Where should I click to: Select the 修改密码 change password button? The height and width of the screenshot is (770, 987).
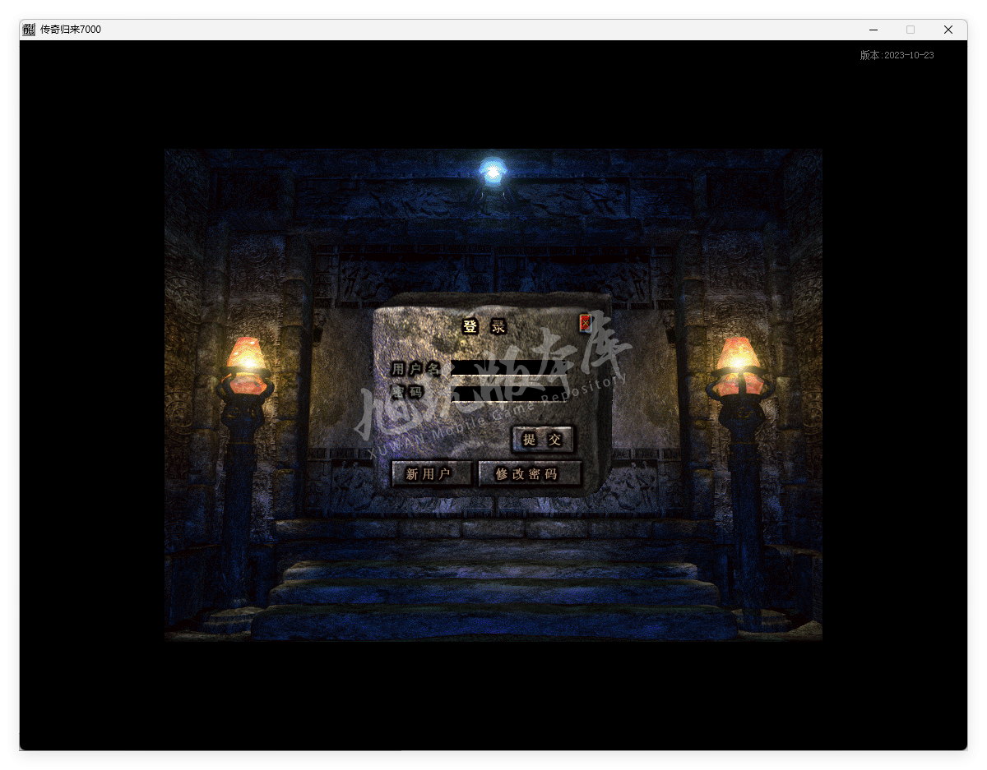[x=529, y=474]
